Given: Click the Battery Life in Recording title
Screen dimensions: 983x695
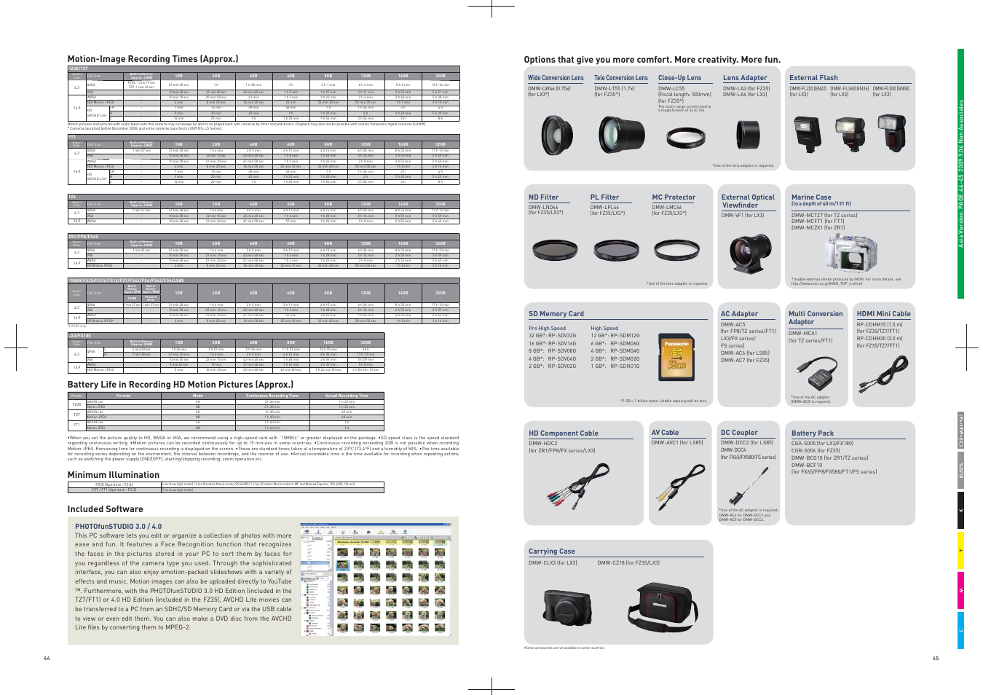Looking at the screenshot, I should pos(181,385).
